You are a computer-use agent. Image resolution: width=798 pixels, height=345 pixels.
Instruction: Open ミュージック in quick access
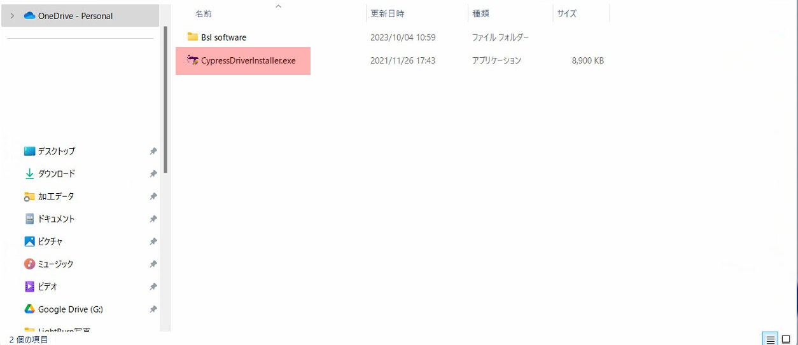(56, 264)
